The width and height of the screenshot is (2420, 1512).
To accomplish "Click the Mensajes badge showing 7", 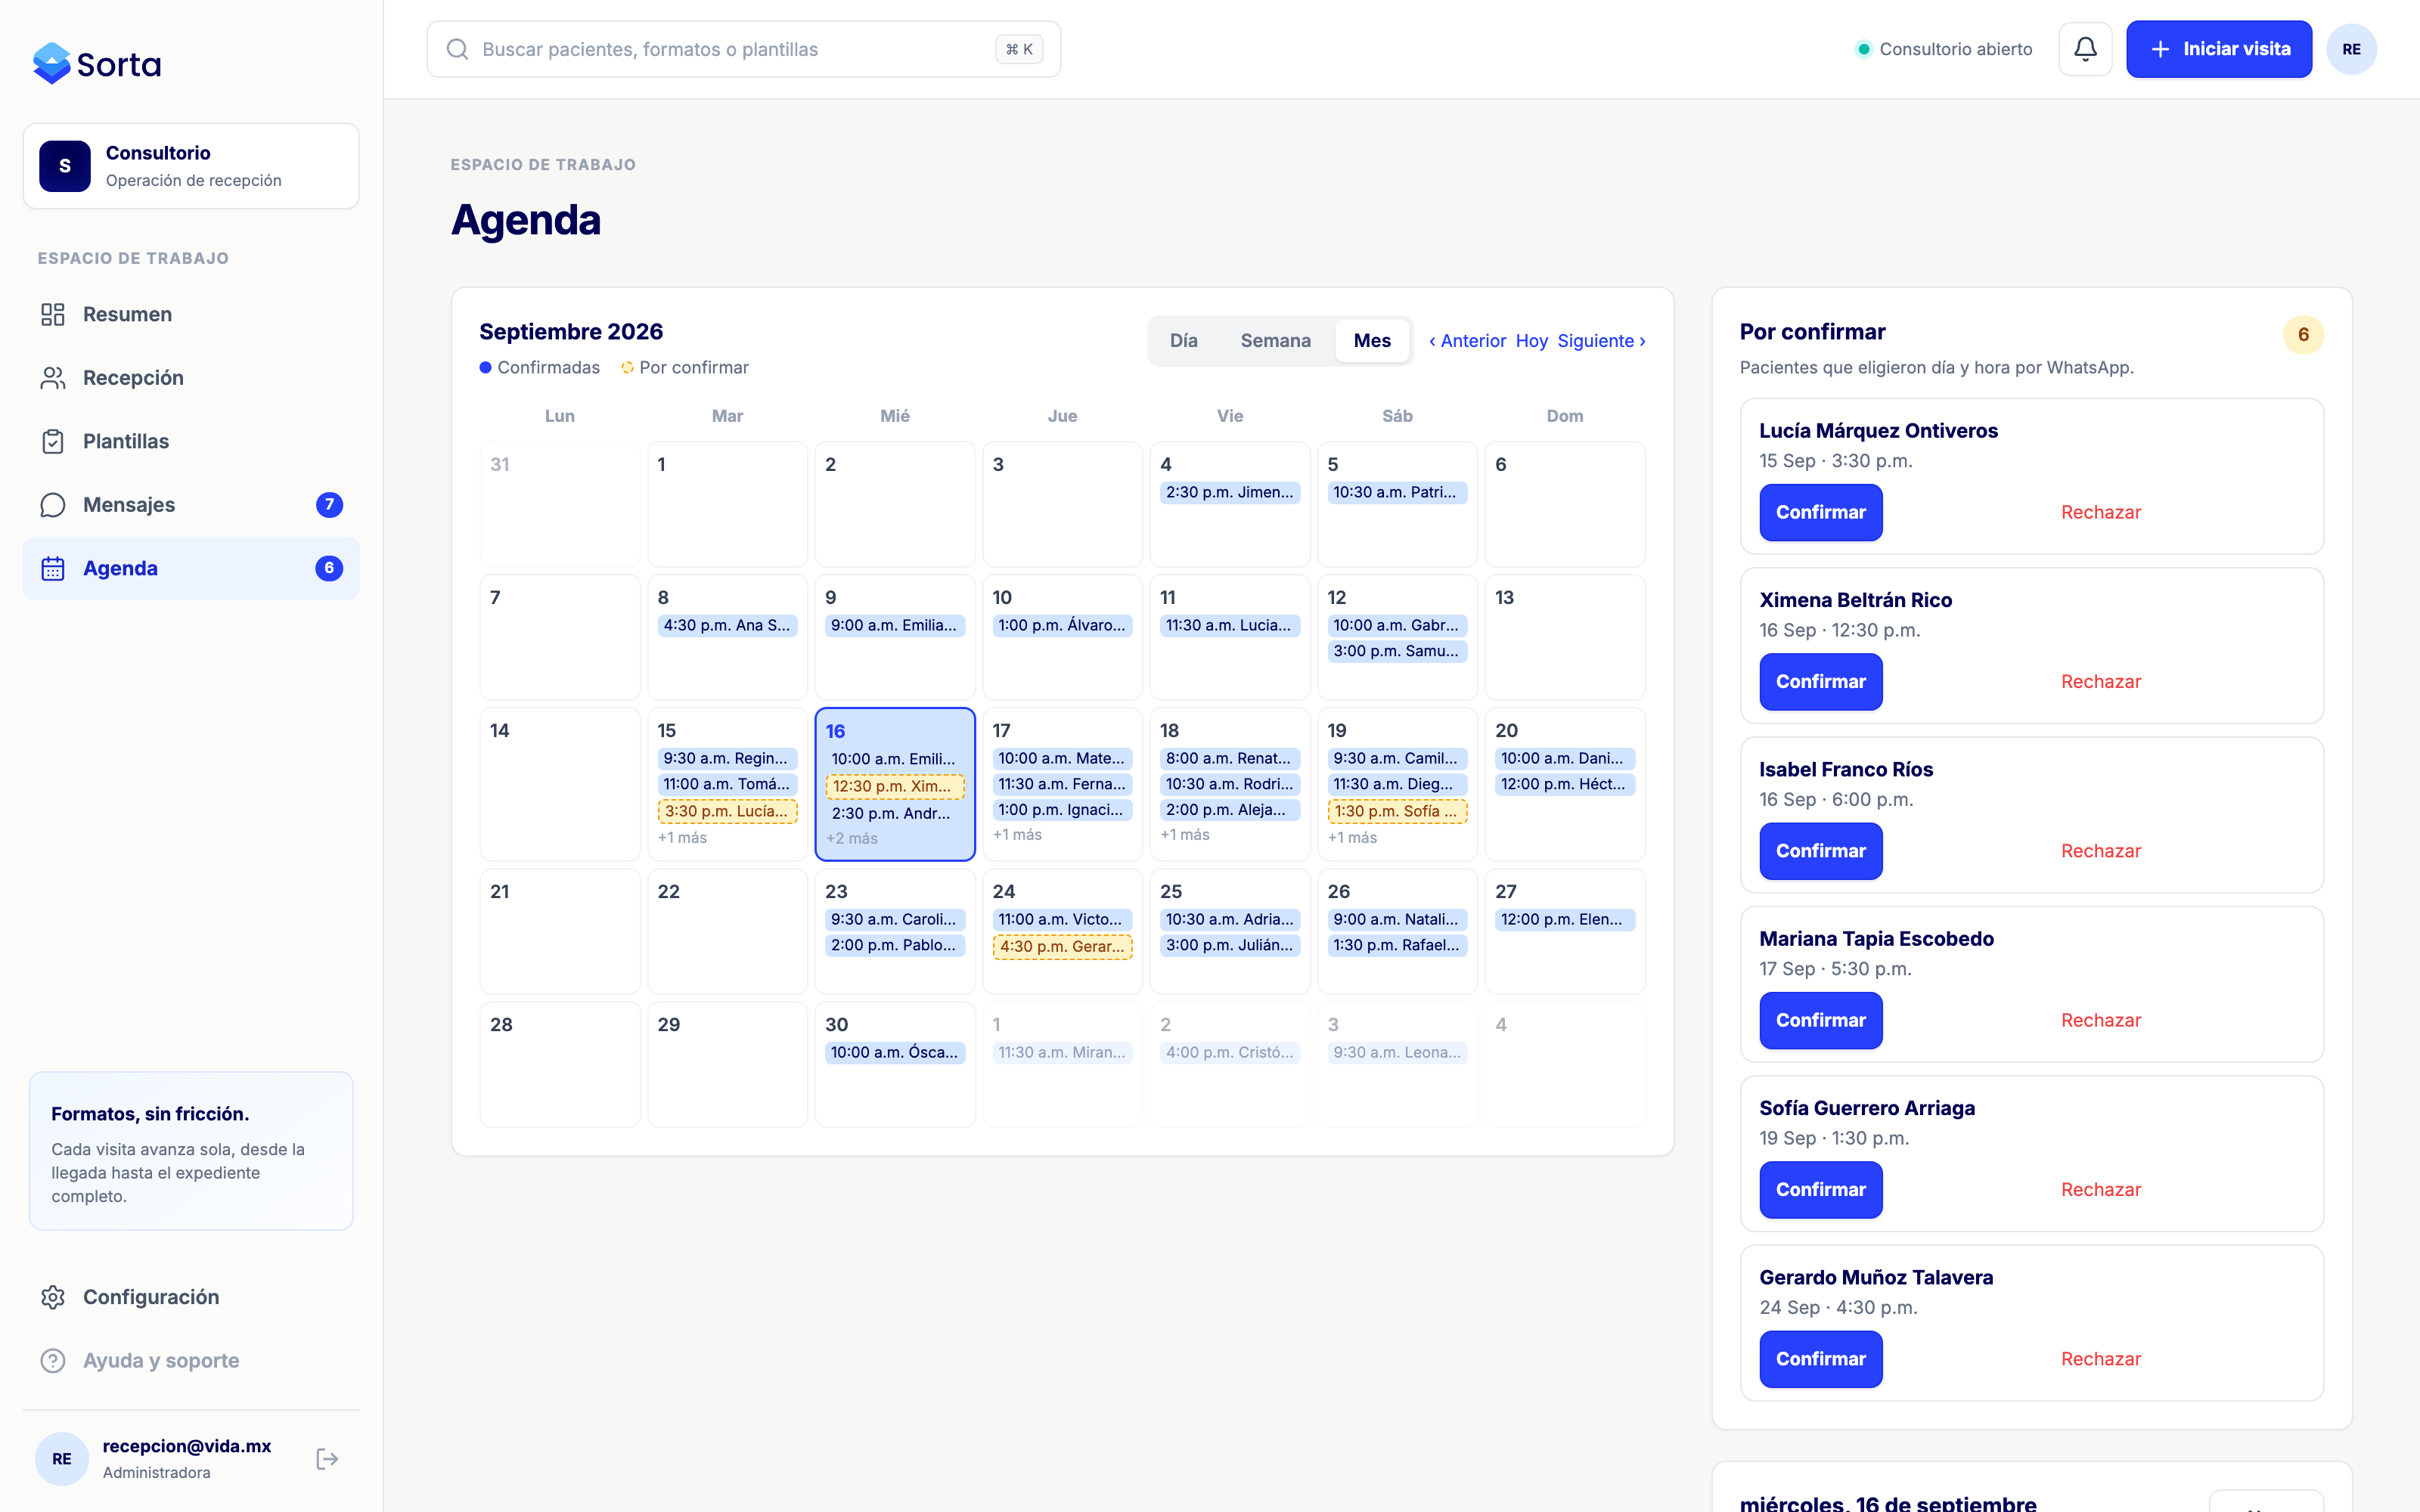I will [329, 505].
